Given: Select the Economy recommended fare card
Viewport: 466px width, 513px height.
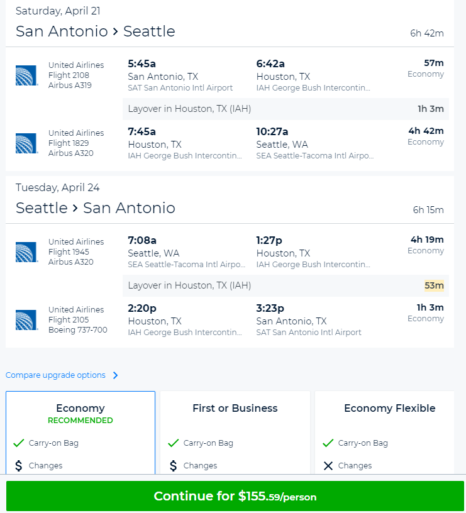Looking at the screenshot, I should pyautogui.click(x=80, y=433).
